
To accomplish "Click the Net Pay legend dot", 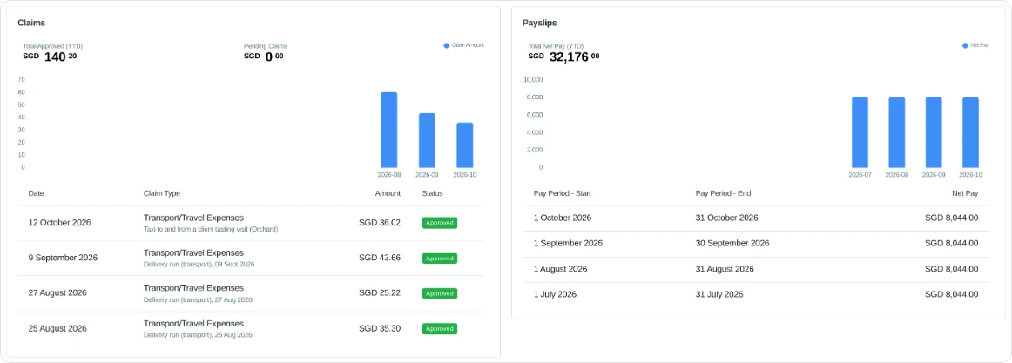I will coord(965,45).
